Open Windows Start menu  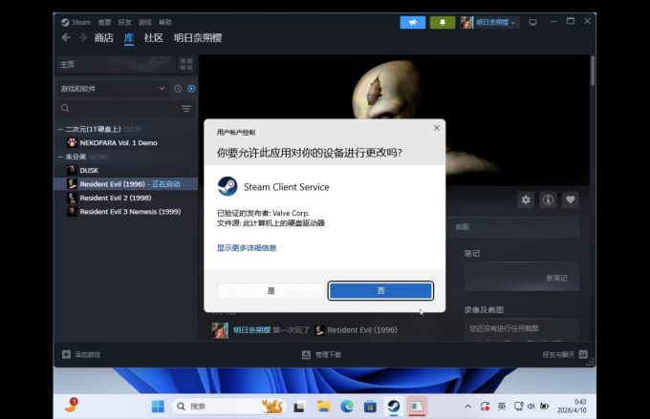158,407
